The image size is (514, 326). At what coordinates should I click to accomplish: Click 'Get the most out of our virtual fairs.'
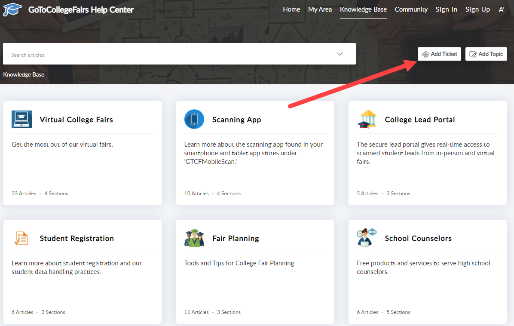62,145
